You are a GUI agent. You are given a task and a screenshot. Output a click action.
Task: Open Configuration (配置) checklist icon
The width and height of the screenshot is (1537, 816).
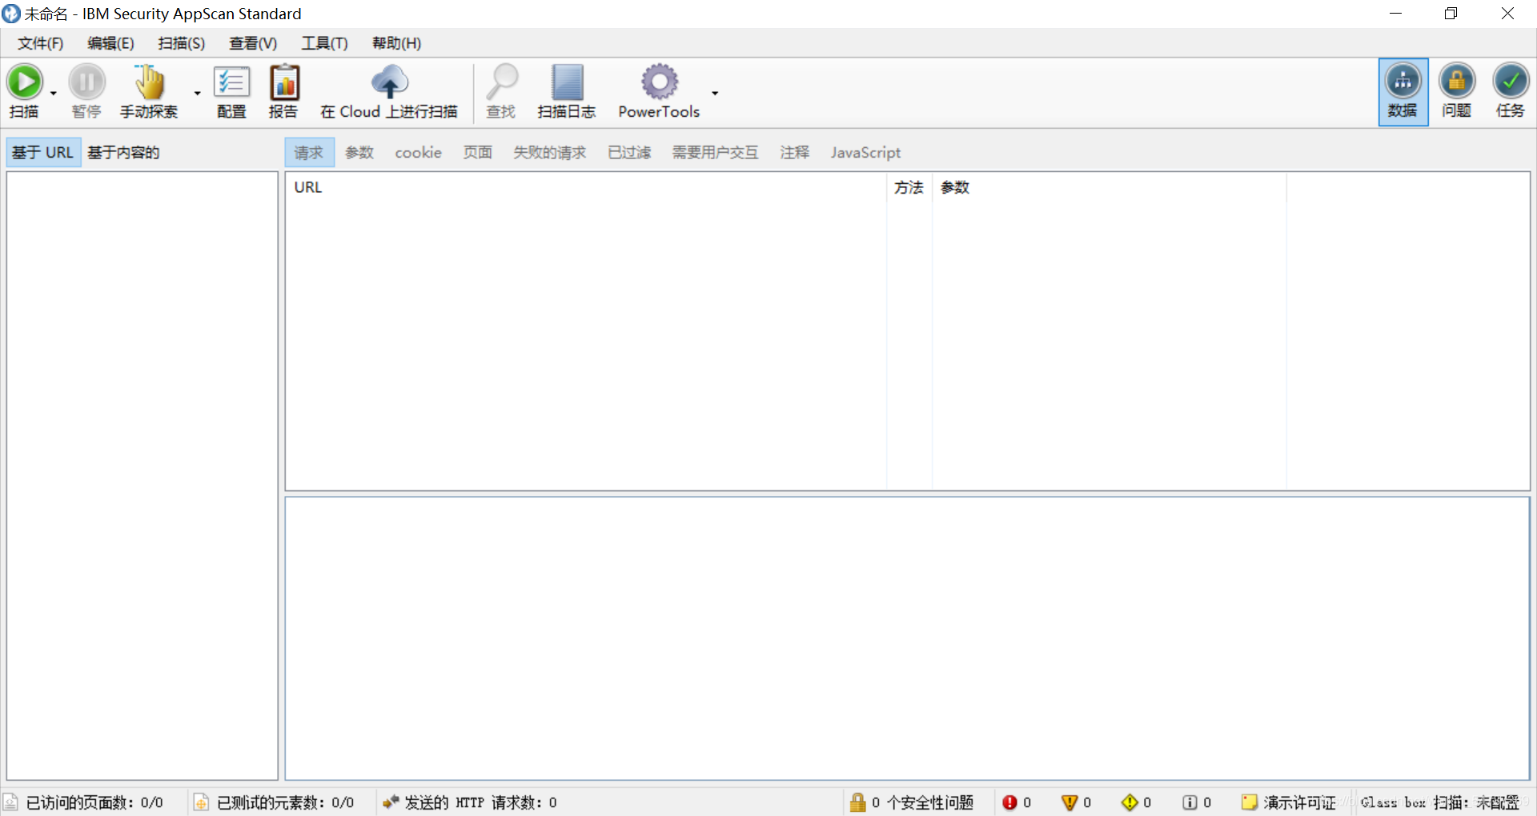point(231,82)
